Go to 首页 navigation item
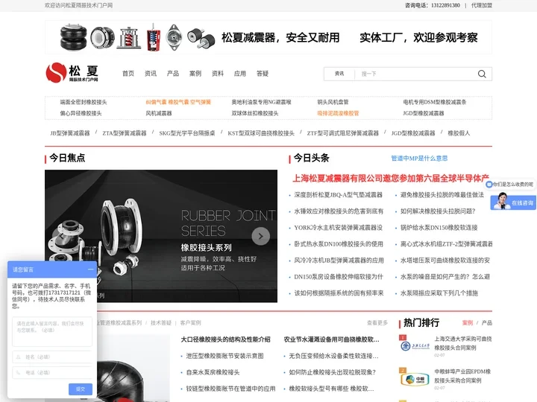This screenshot has width=537, height=402. pos(128,74)
